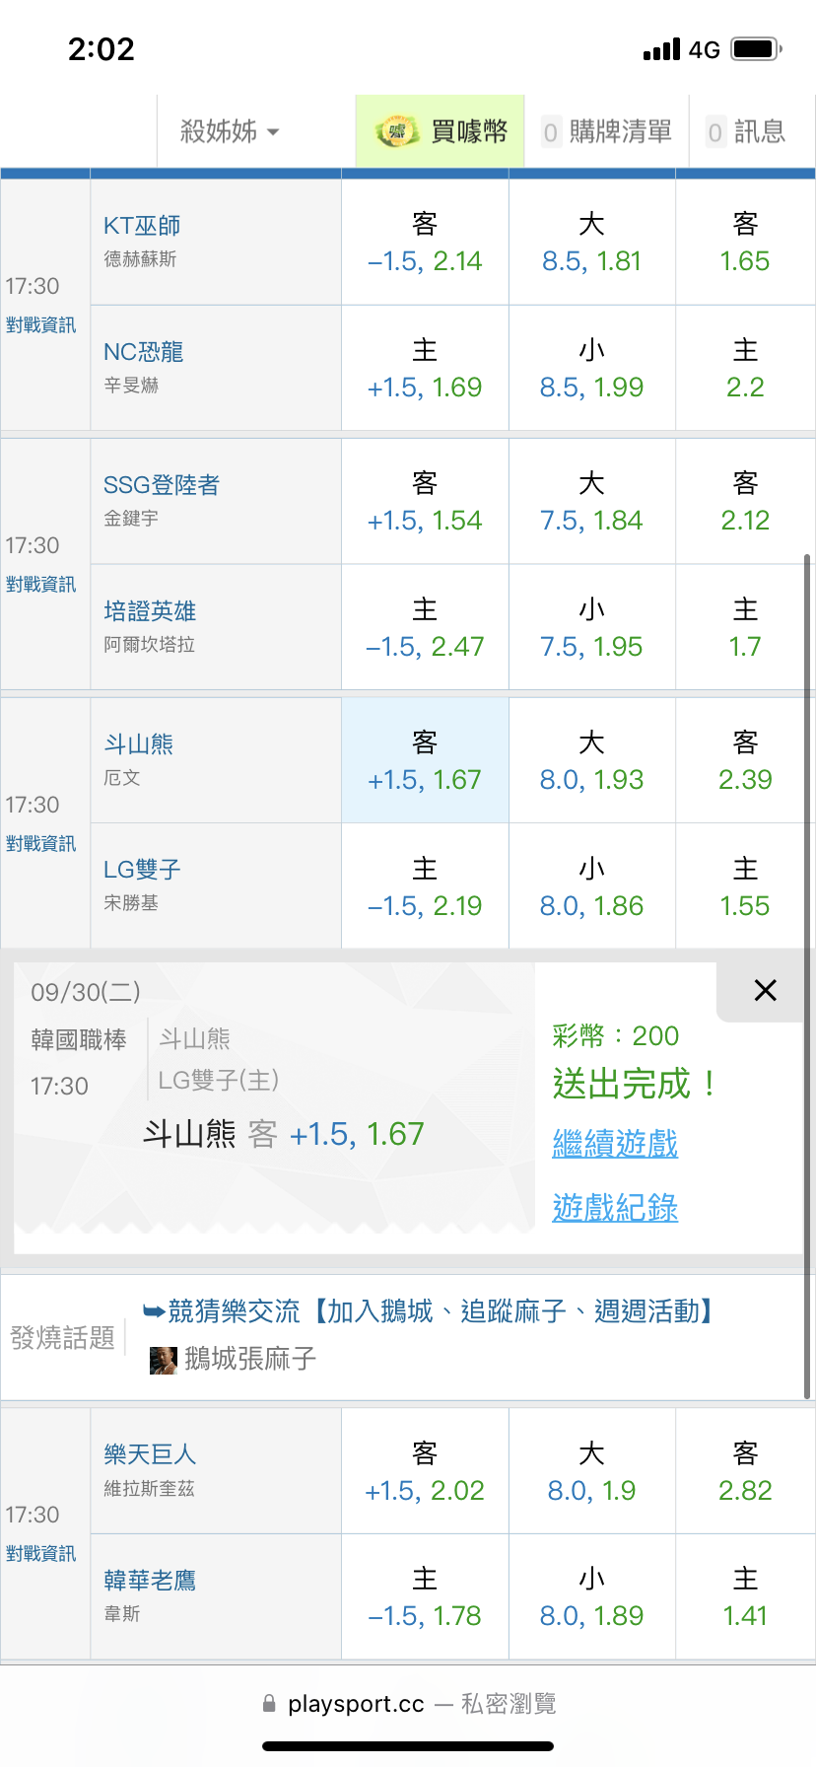The image size is (816, 1767).
Task: Click the arrow icon before 競猜樂交流
Action: point(154,1310)
